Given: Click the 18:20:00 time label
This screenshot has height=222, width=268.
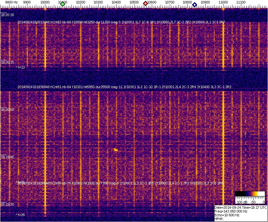Looking at the screenshot, I should pos(8,110).
